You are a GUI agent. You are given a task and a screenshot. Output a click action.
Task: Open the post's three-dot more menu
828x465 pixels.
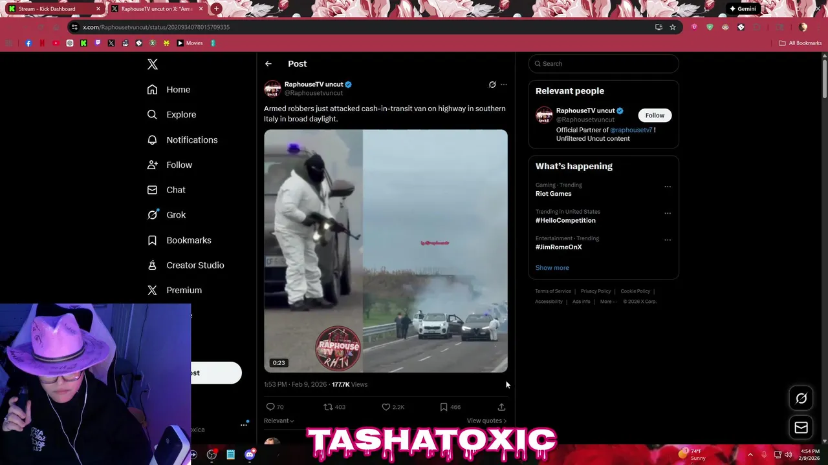click(x=504, y=85)
